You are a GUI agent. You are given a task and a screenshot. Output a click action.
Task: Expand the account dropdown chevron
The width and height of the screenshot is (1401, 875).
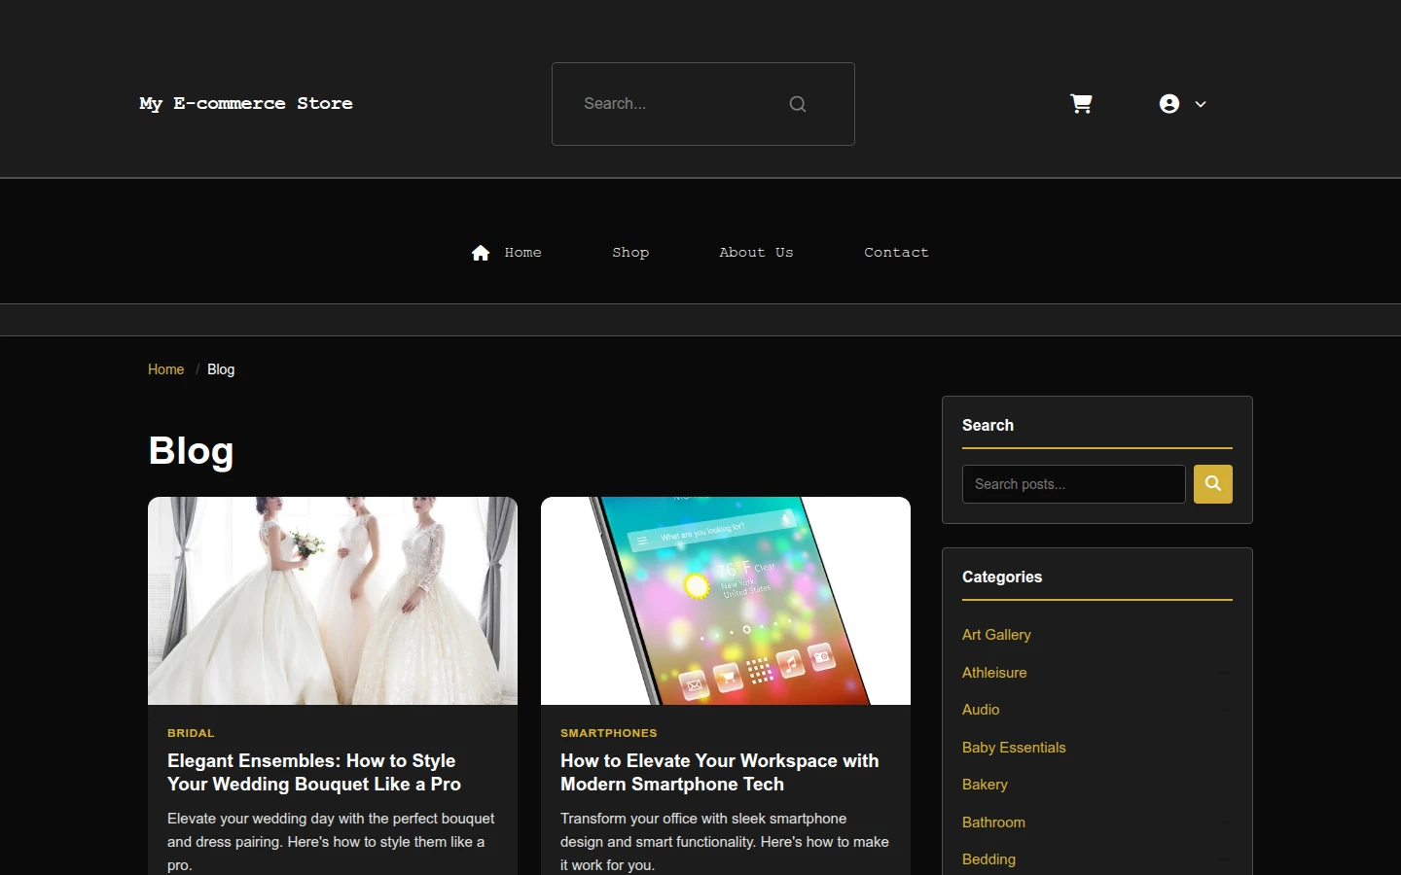[x=1201, y=104]
